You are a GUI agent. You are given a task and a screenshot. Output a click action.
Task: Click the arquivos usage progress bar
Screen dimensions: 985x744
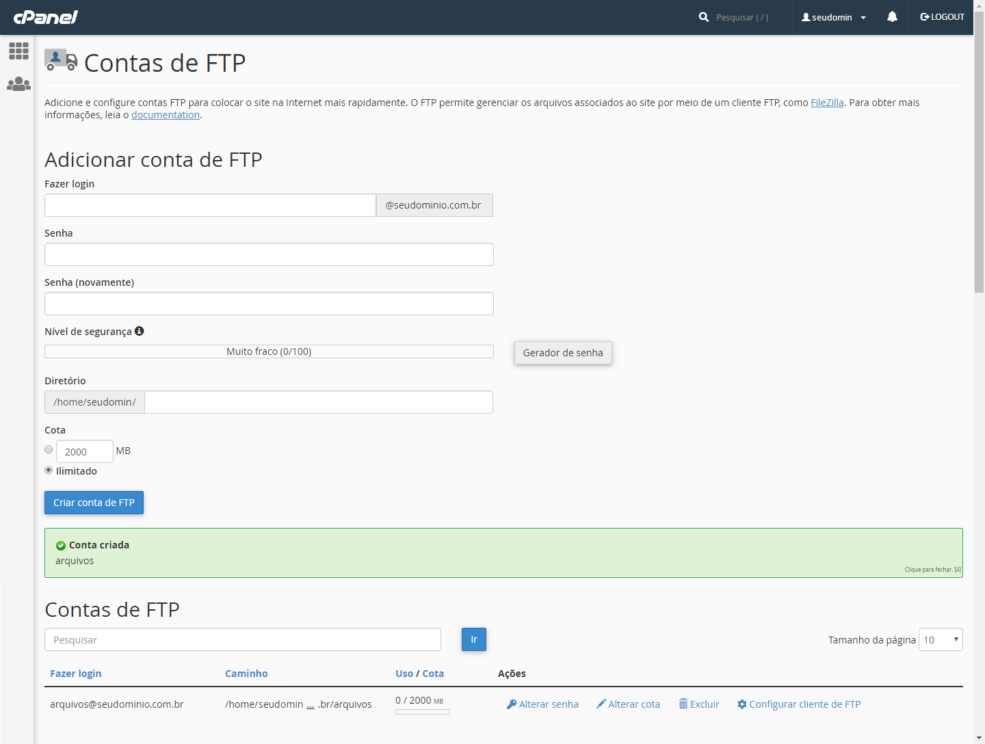coord(423,712)
